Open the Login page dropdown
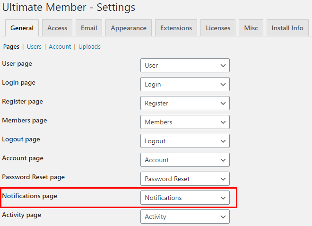312x226 pixels. pos(185,84)
